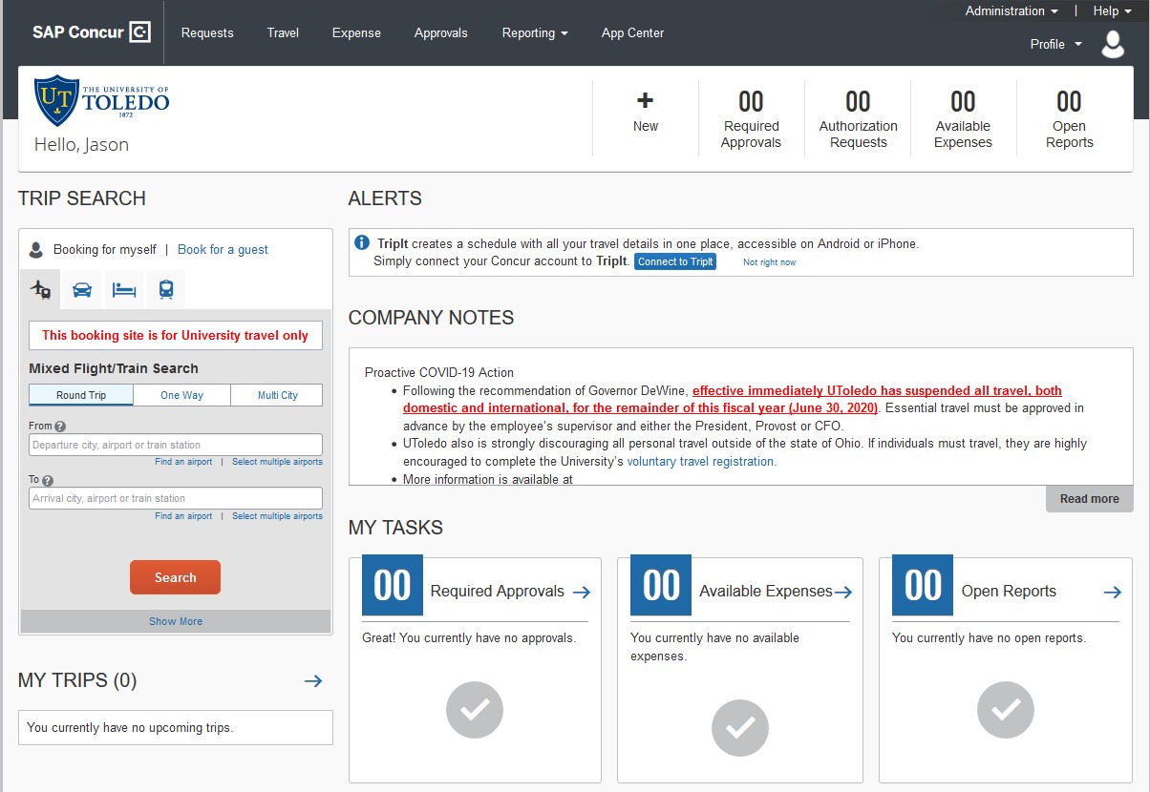Click the You currently have no upcoming trips text
The width and height of the screenshot is (1150, 792).
point(130,728)
